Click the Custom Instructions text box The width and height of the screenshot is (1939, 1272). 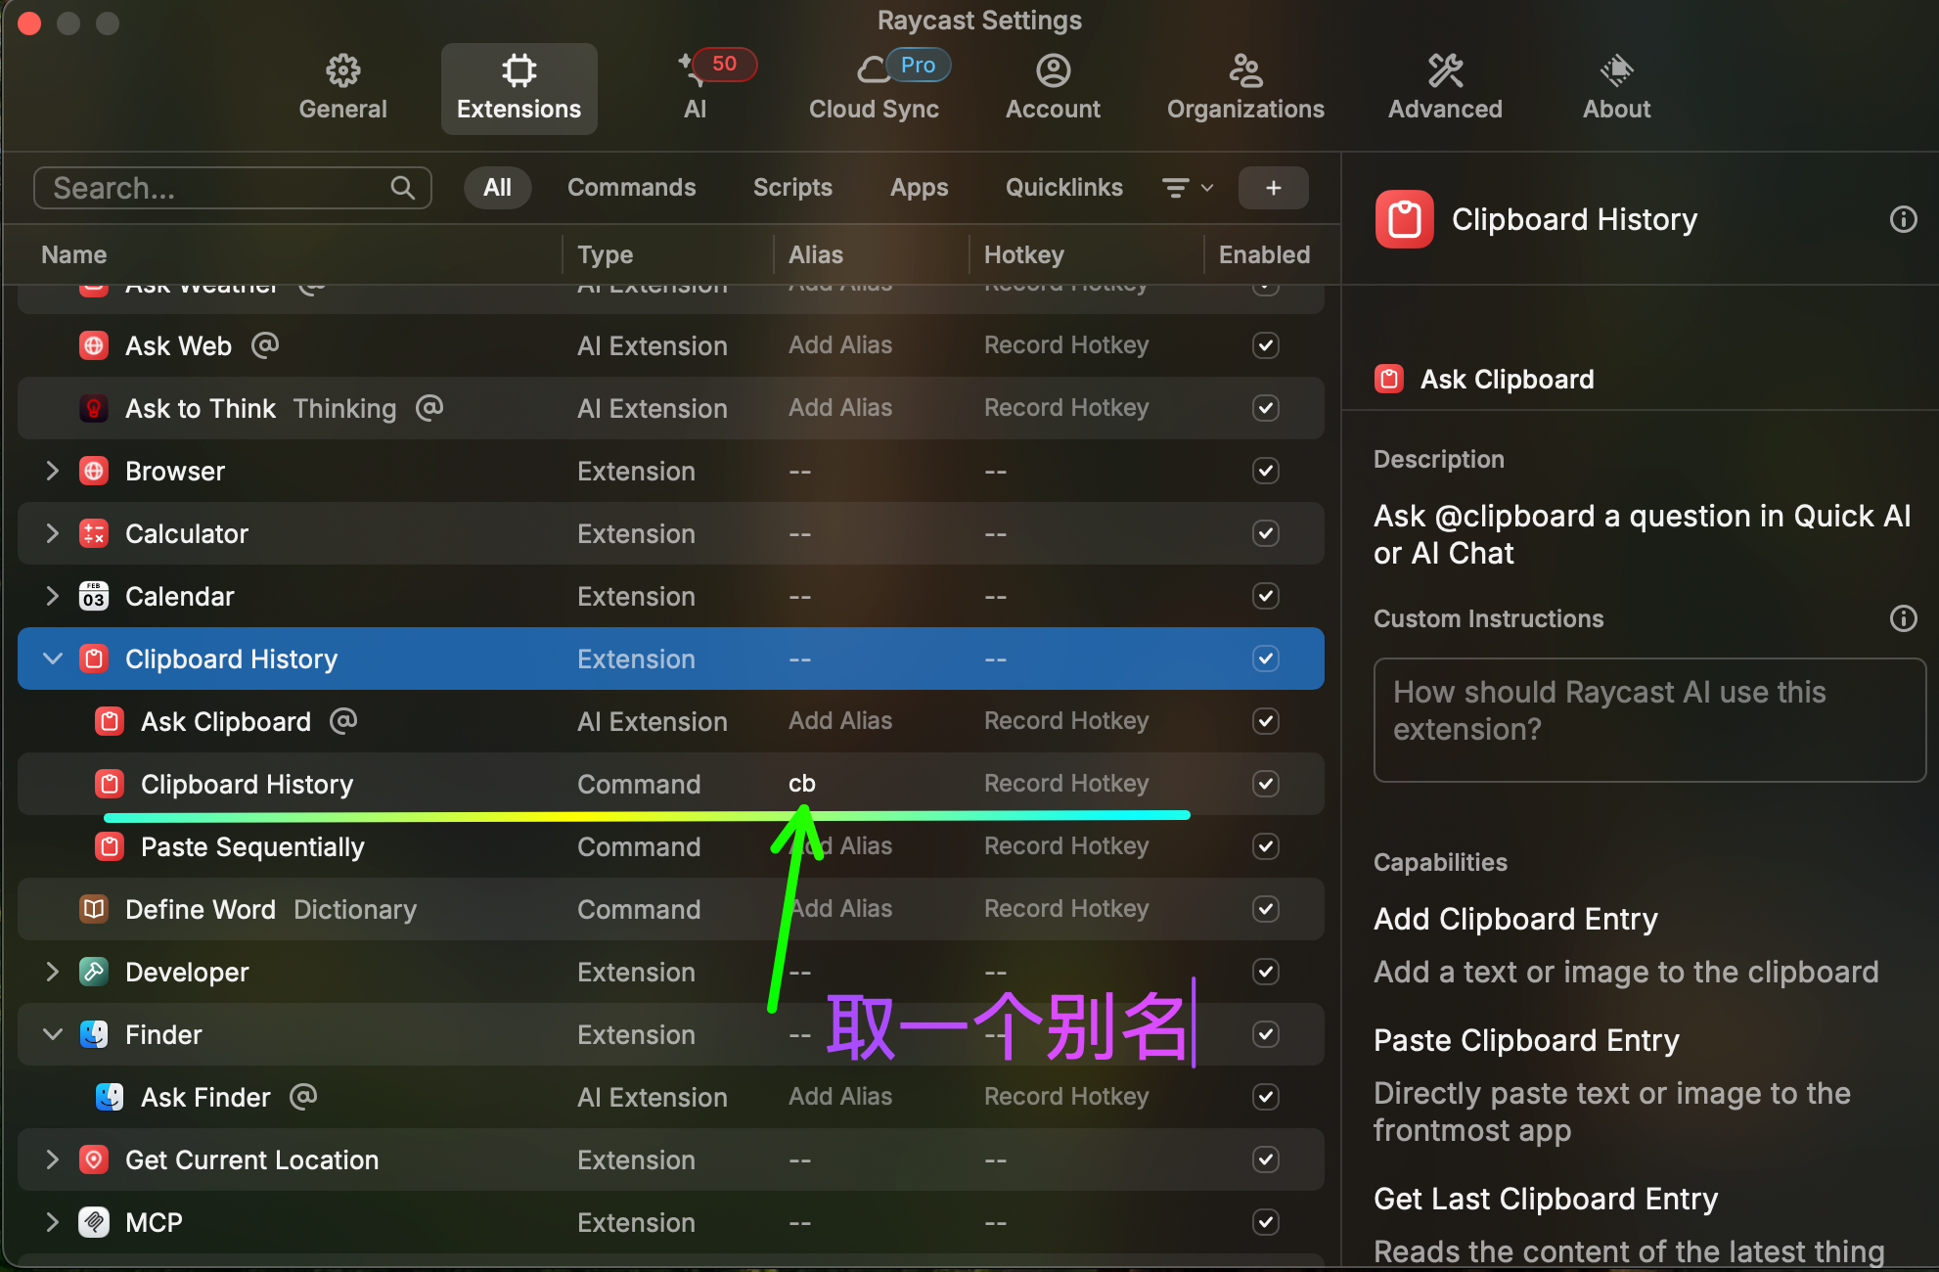pyautogui.click(x=1649, y=719)
